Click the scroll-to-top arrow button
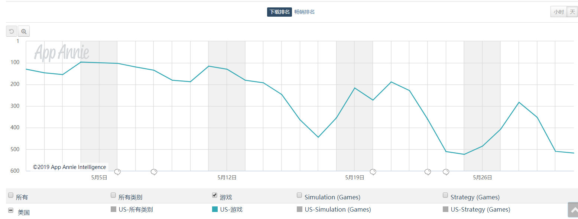578x219 pixels. click(573, 210)
